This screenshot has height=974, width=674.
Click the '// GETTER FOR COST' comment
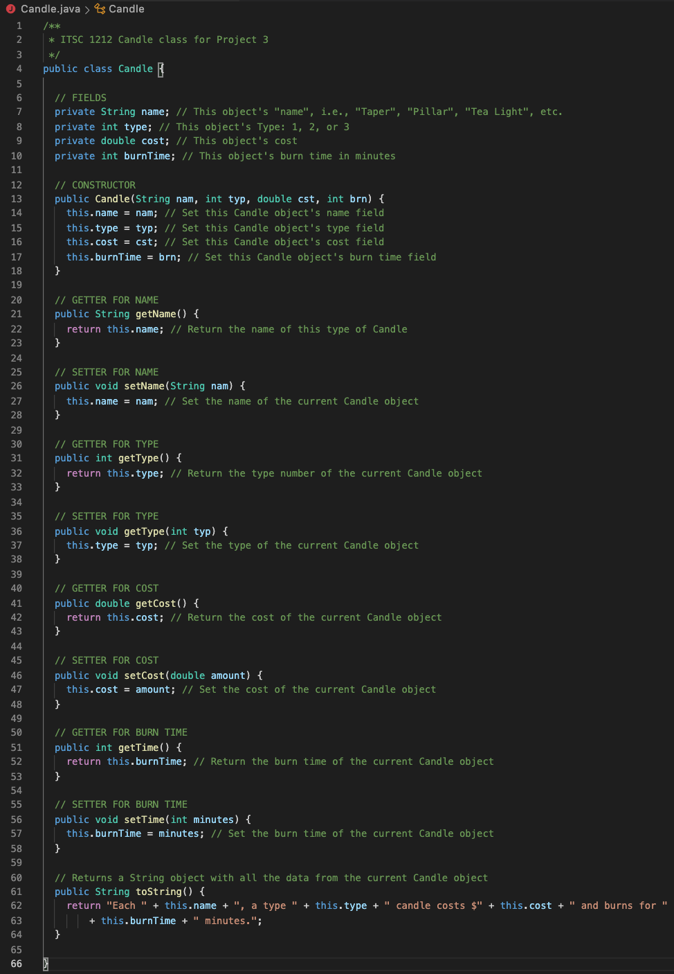[x=107, y=588]
